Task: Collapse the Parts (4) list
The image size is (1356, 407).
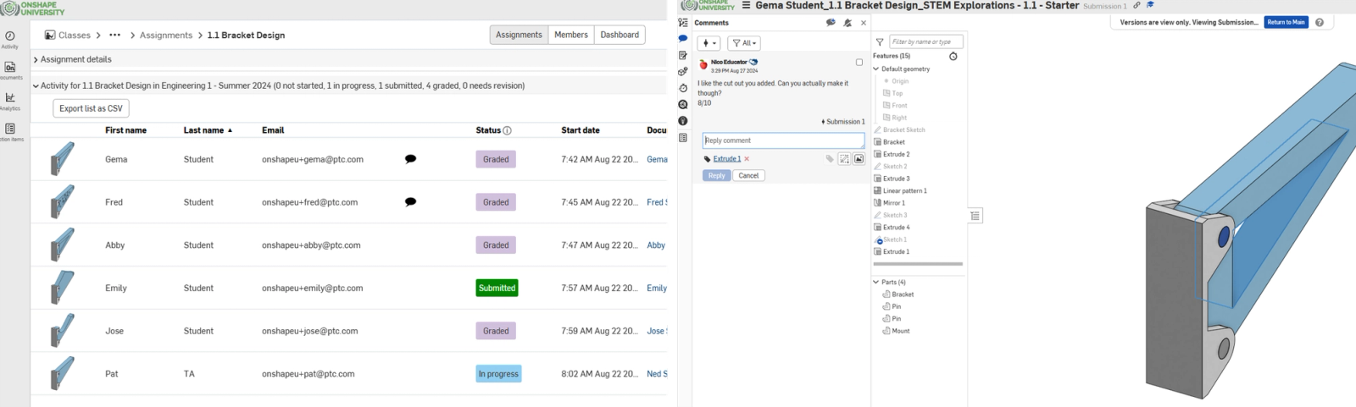Action: (876, 282)
